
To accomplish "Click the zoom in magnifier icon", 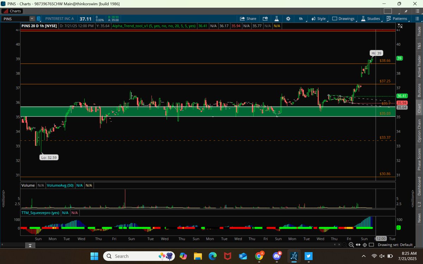I will (351, 245).
